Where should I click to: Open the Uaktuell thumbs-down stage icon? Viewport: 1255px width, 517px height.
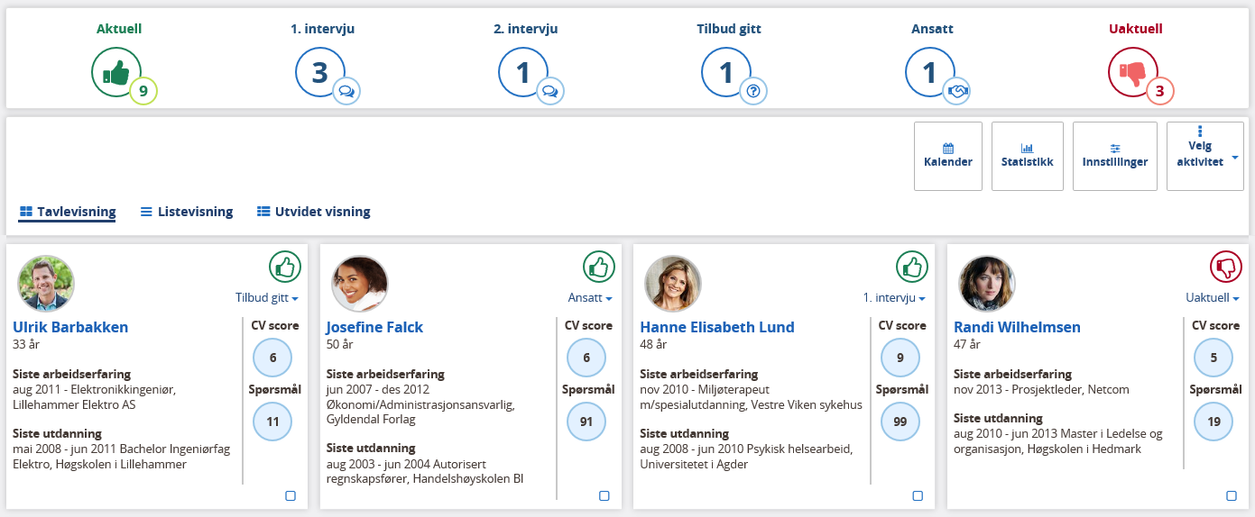pyautogui.click(x=1133, y=71)
